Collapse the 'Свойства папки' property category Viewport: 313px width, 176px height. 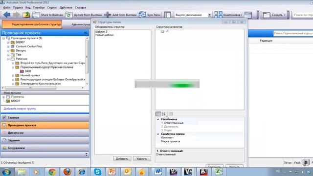pyautogui.click(x=158, y=134)
